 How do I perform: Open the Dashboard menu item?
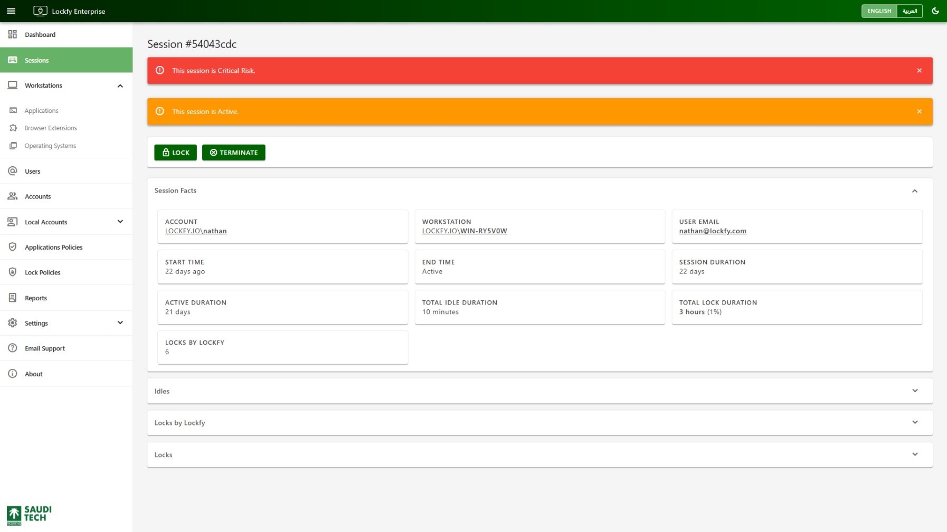66,35
